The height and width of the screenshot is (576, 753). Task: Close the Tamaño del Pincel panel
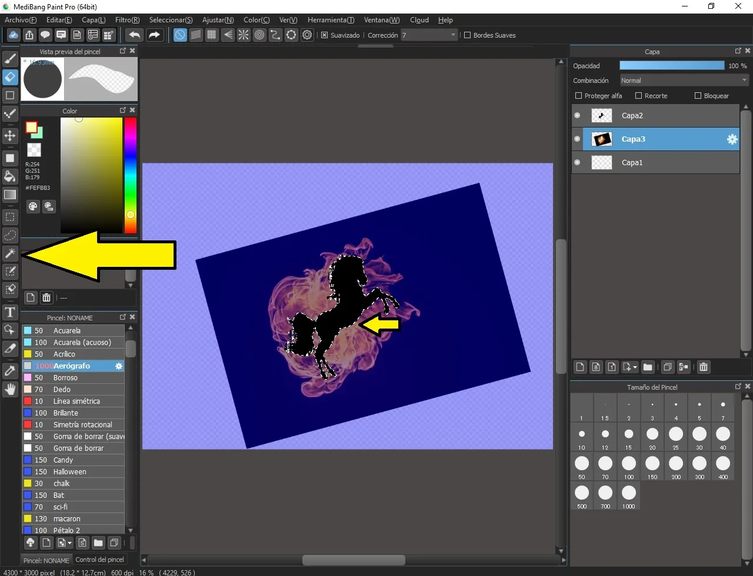748,387
